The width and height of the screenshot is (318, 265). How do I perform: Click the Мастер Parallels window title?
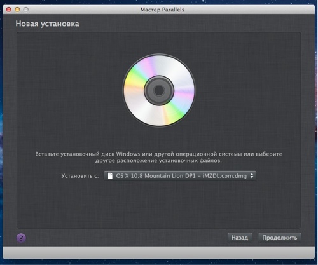(x=162, y=10)
